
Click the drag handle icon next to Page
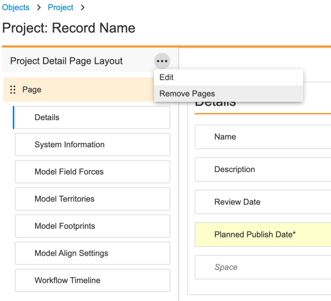tap(13, 90)
